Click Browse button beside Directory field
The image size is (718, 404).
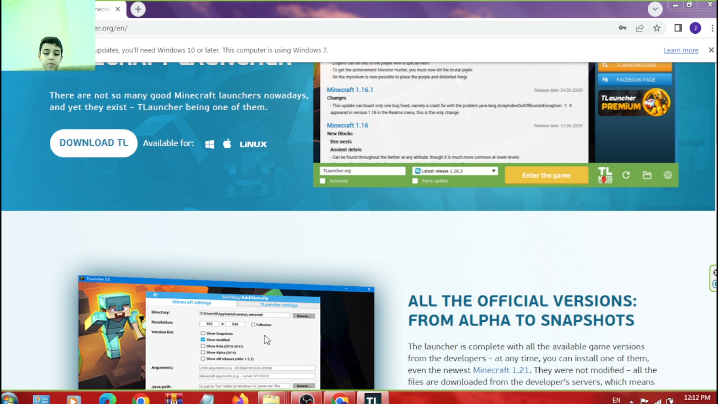coord(304,316)
